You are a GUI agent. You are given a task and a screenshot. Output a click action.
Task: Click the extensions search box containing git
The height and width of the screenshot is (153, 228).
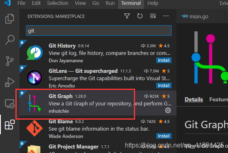tap(99, 31)
